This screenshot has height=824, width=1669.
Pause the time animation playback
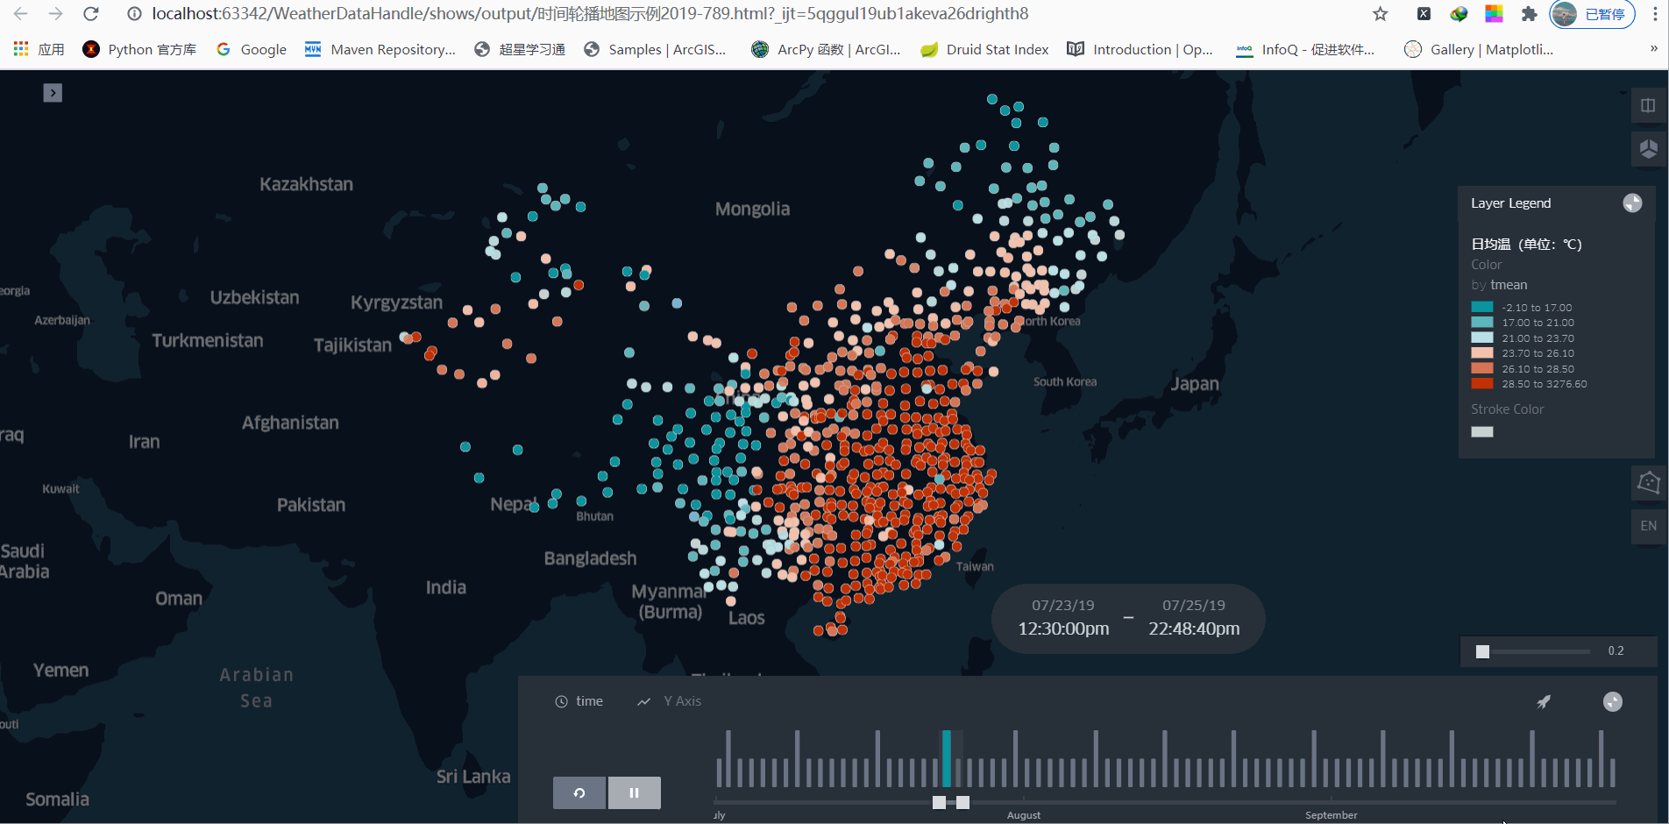point(634,792)
